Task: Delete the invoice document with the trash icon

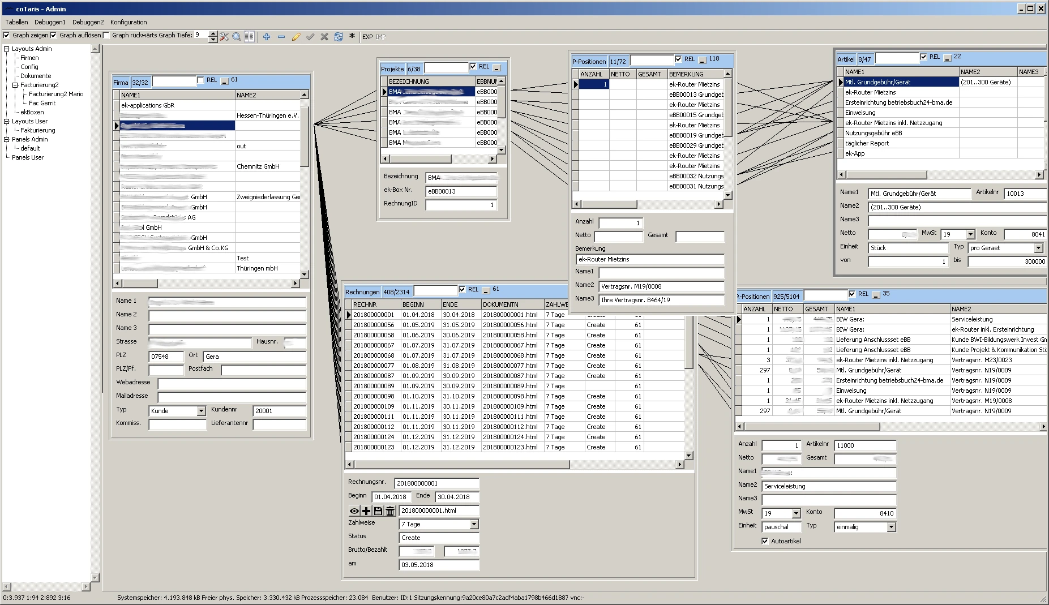Action: point(390,511)
